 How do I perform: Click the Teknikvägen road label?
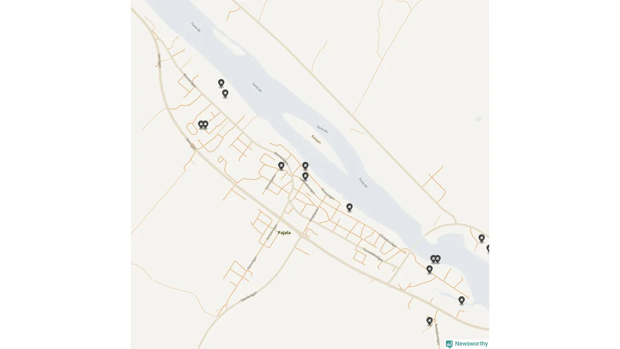(x=249, y=297)
